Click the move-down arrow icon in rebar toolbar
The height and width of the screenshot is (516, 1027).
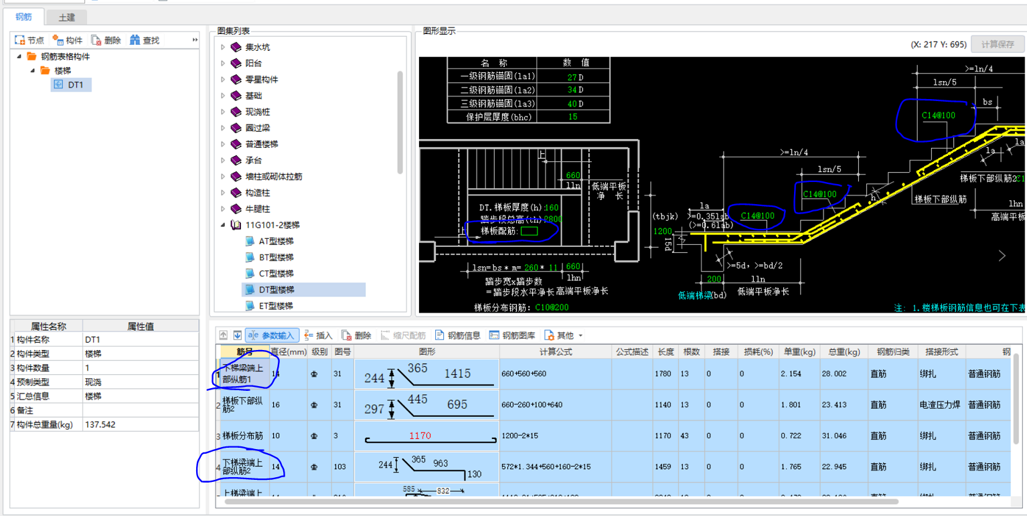click(237, 335)
